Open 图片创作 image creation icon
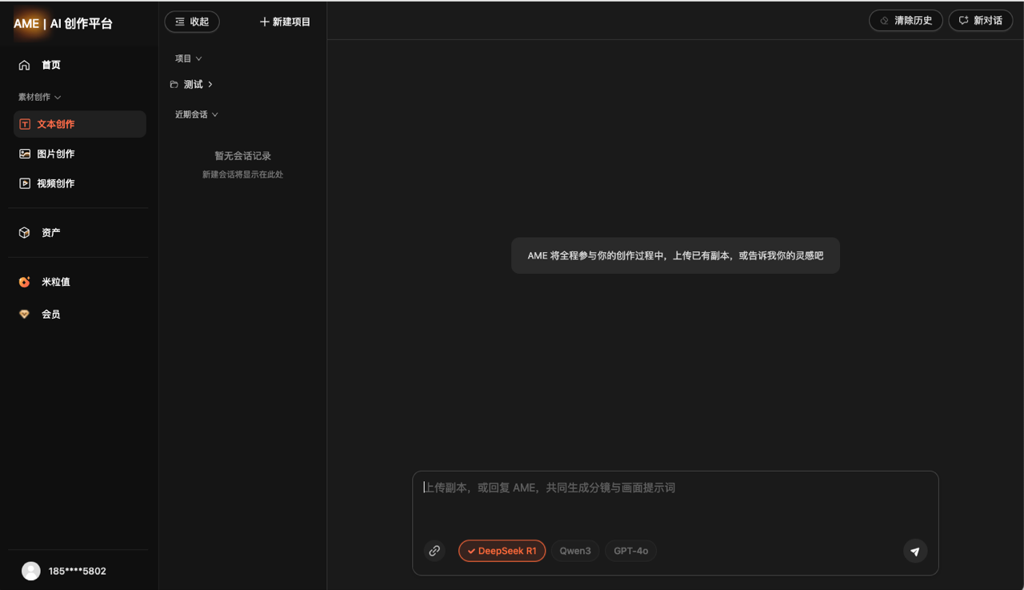 coord(25,154)
